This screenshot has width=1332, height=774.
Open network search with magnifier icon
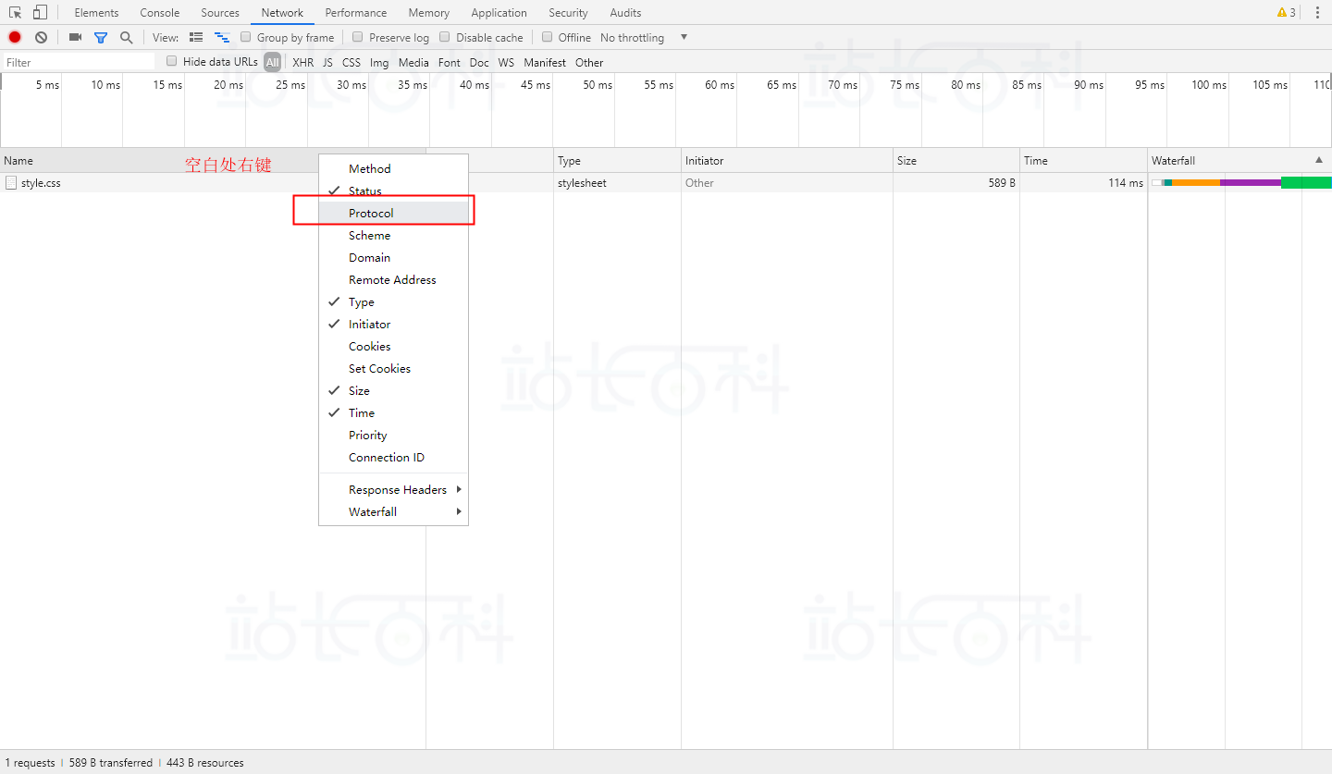(126, 38)
